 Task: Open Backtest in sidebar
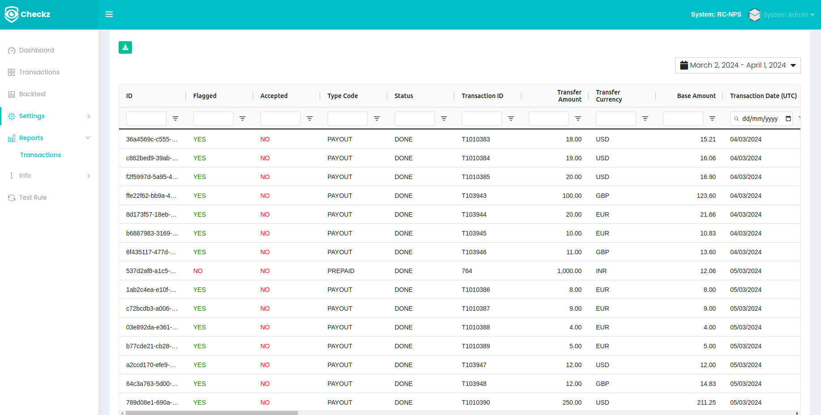tap(33, 94)
